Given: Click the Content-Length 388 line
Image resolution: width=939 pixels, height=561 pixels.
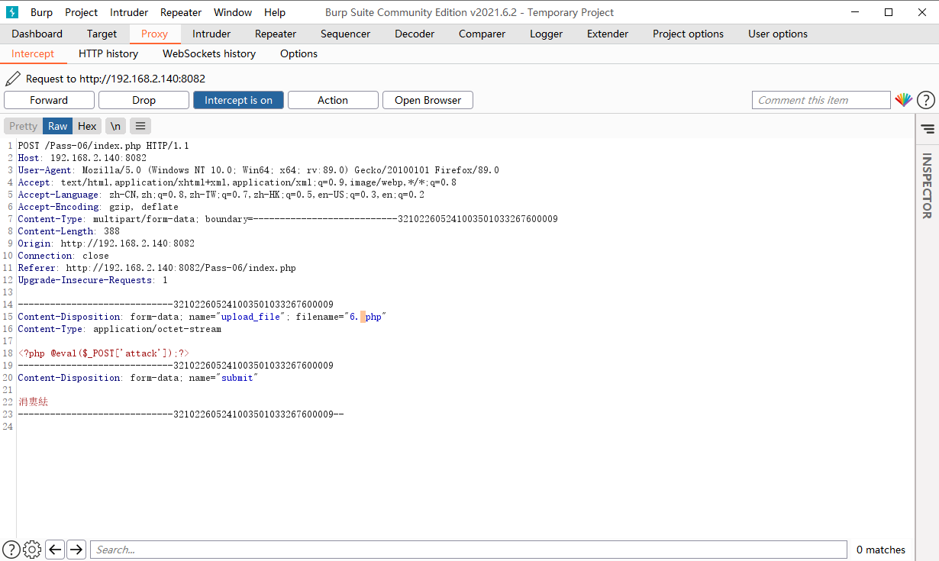Looking at the screenshot, I should (69, 231).
